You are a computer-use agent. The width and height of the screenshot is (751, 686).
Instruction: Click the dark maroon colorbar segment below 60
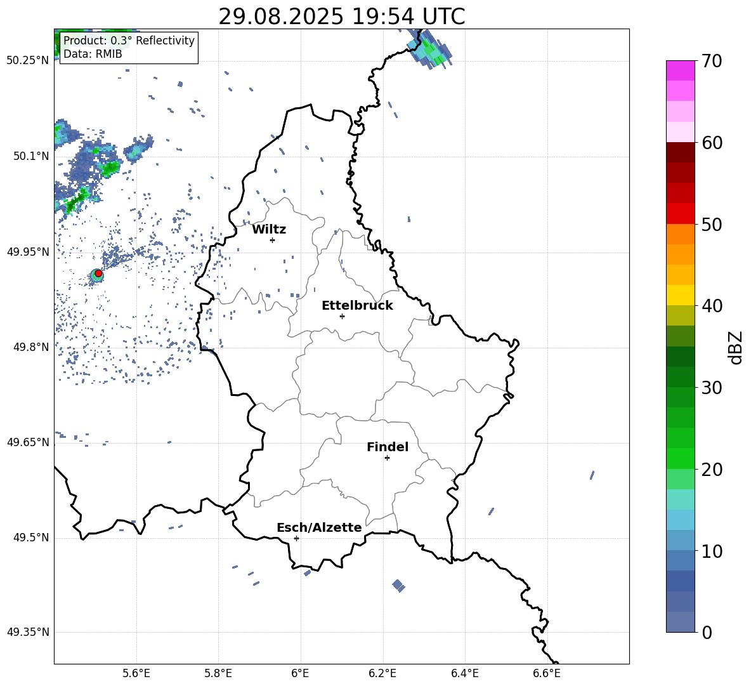click(x=680, y=152)
